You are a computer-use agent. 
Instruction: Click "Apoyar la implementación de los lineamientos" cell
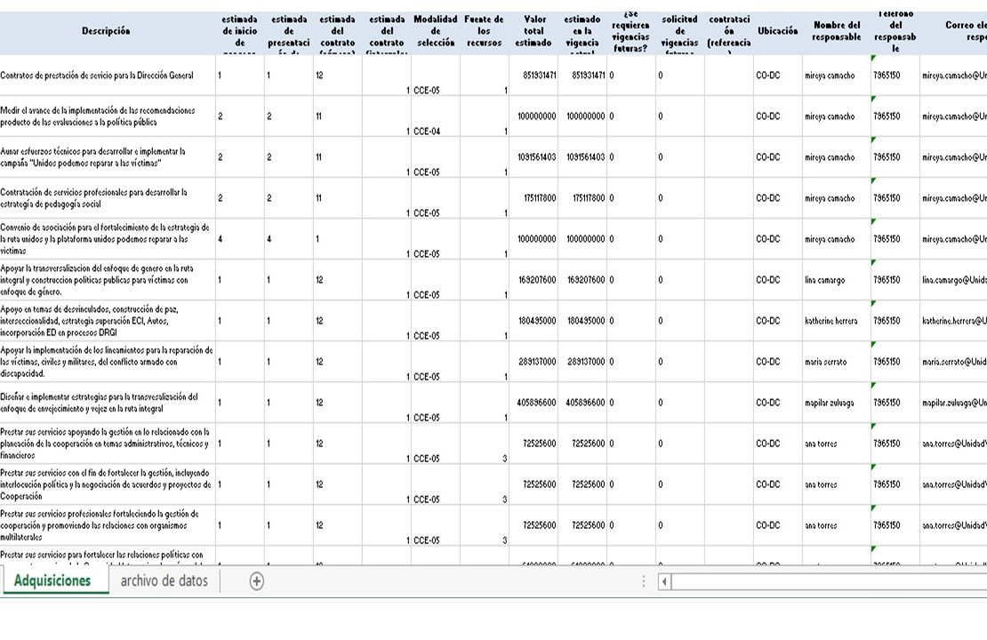click(107, 362)
